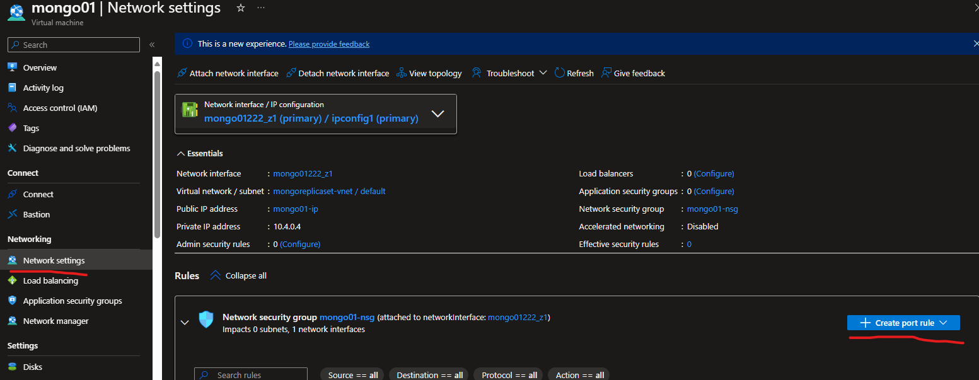Image resolution: width=979 pixels, height=380 pixels.
Task: Click Configure next to Application security groups
Action: 714,191
